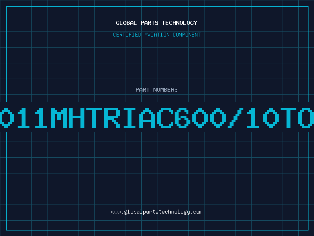This screenshot has height=236, width=314.
Task: Select the CERTIFIED AVIATION COMPONENT subtitle
Action: click(157, 35)
